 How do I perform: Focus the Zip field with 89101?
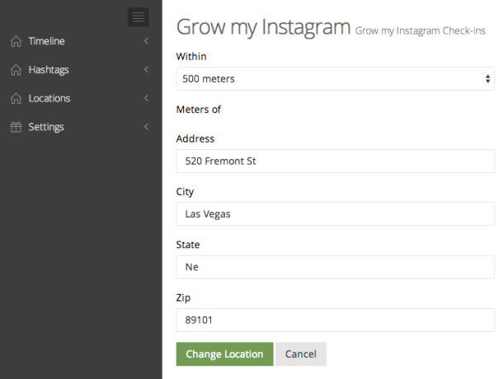coord(335,320)
